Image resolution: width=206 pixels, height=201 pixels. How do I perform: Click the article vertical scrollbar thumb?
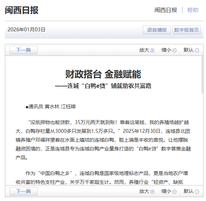202,75
